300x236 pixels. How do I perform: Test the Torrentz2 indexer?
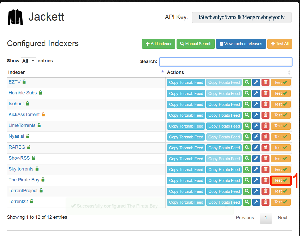tap(281, 202)
